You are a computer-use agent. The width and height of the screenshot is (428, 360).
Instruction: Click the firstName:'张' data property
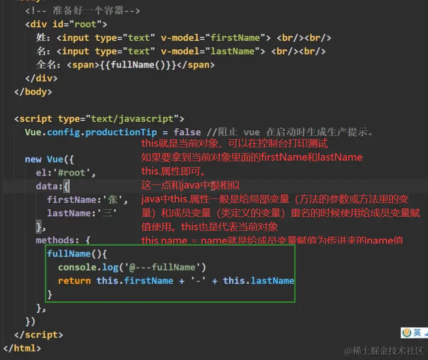coord(88,199)
